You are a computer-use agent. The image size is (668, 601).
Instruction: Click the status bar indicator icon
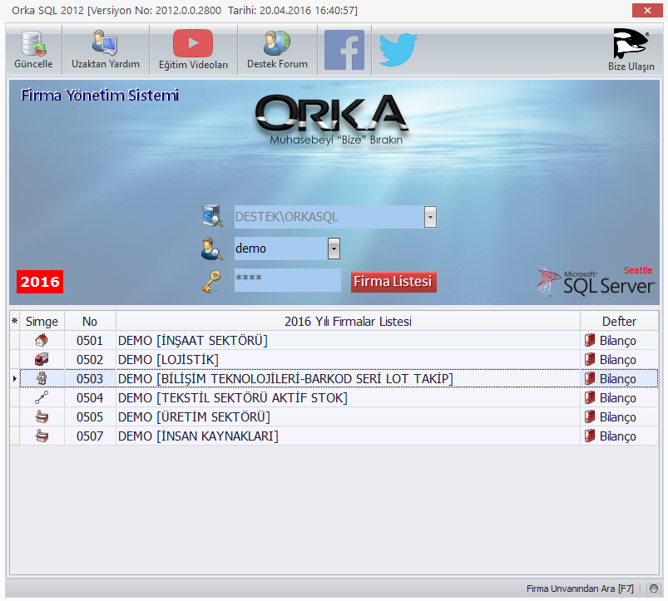pyautogui.click(x=654, y=589)
